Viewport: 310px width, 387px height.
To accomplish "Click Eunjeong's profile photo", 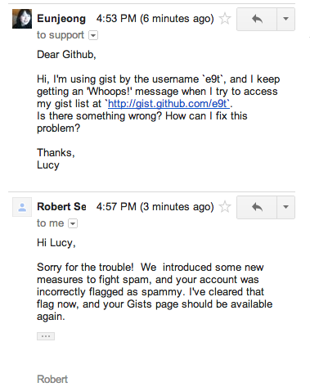I will [x=22, y=19].
